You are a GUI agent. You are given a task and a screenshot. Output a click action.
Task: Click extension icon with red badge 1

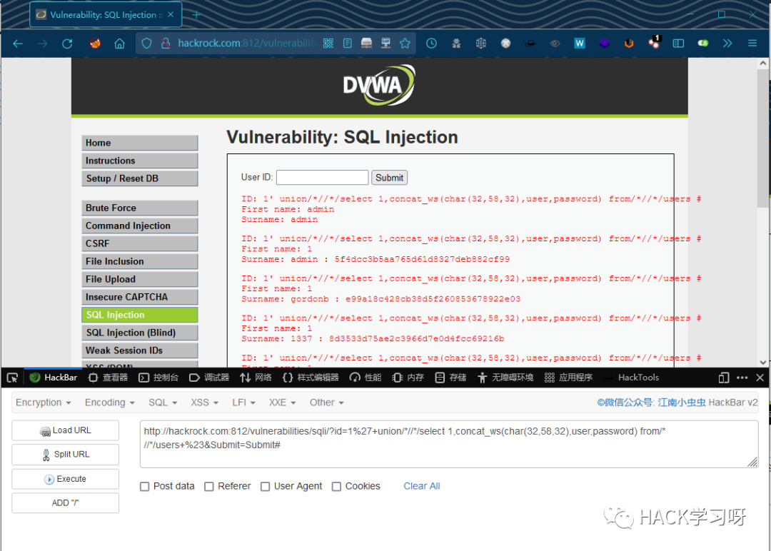[x=655, y=42]
